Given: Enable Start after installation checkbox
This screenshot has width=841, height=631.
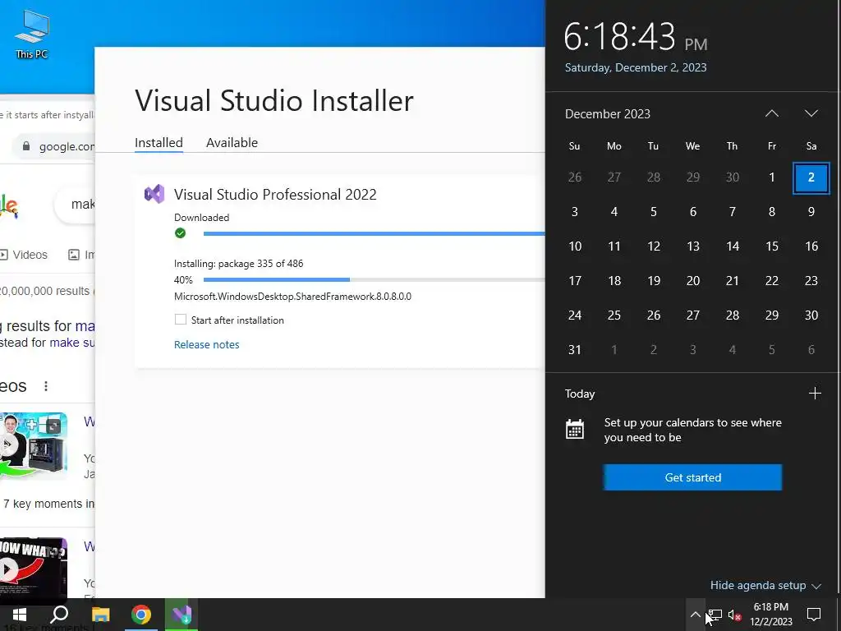Looking at the screenshot, I should point(181,320).
